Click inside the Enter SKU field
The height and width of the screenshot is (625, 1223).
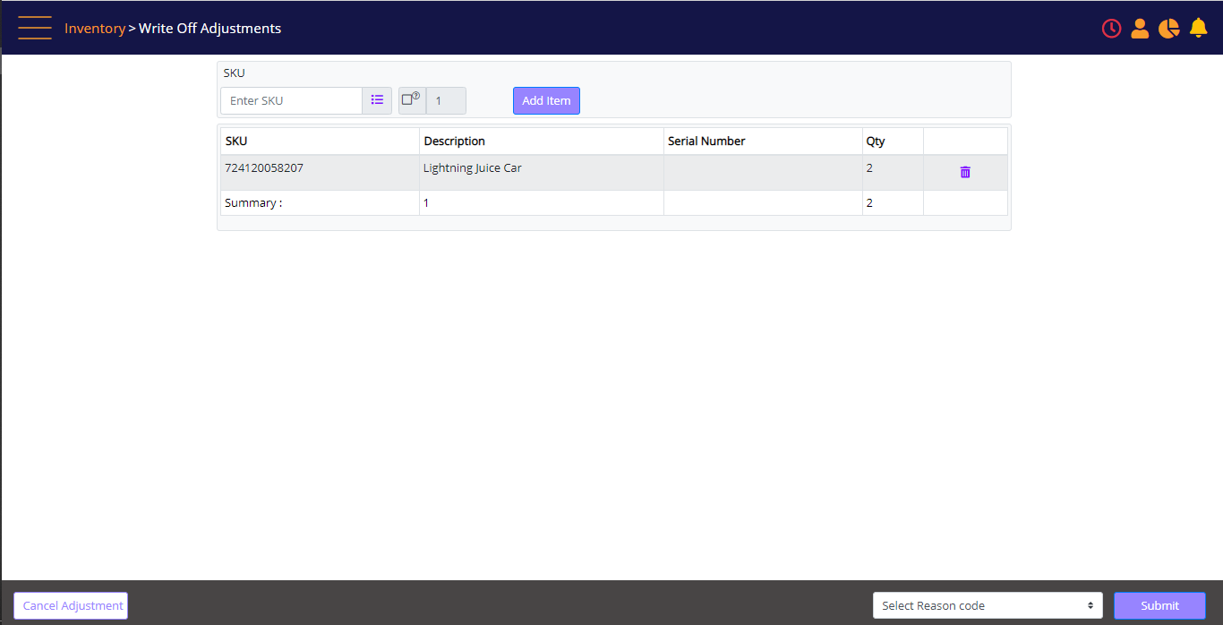coord(291,100)
